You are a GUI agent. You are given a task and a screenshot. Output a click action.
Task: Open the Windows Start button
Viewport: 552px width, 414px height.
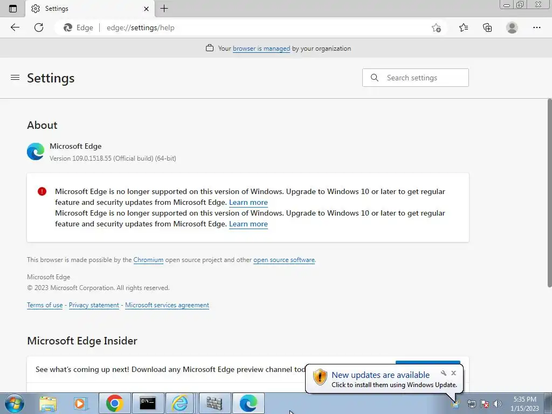[x=14, y=403]
